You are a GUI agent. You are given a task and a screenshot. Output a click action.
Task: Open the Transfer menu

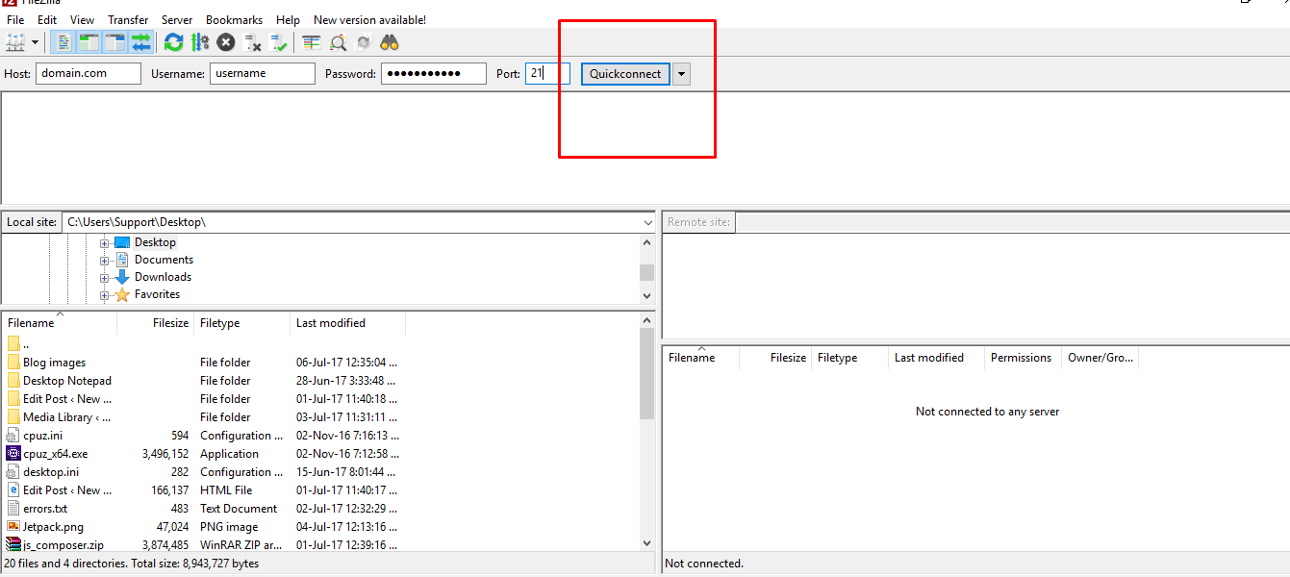128,19
